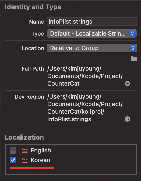Click the Dev Region reveal arrow icon
The height and width of the screenshot is (181, 141).
tap(128, 119)
